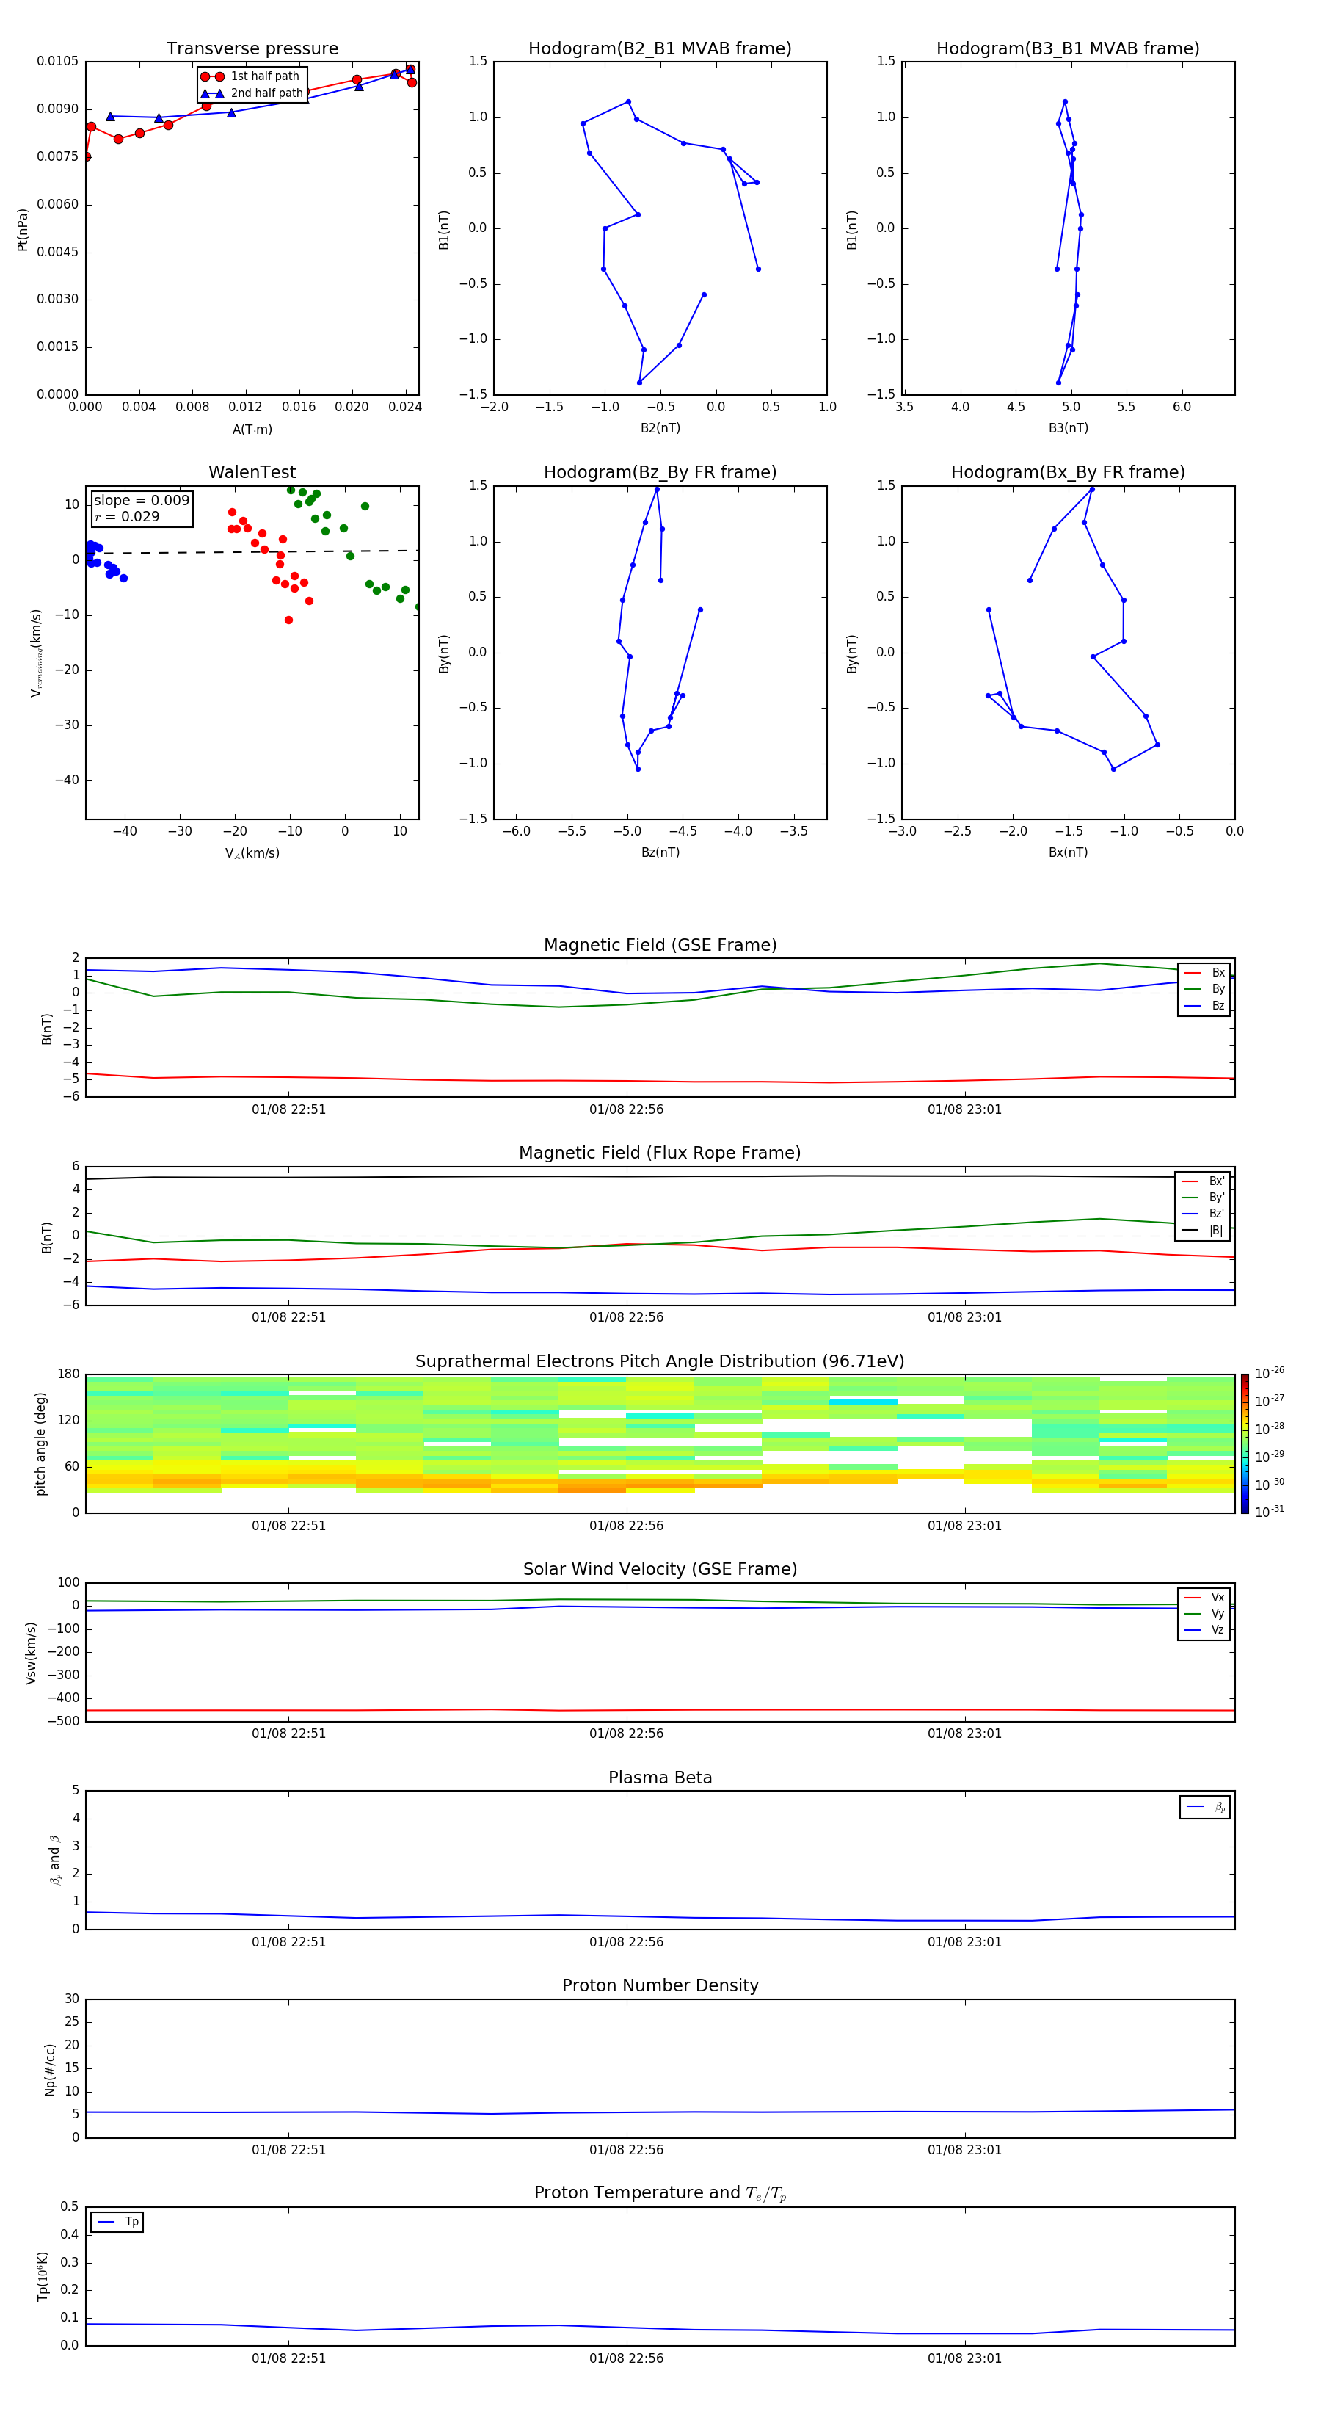Click the colorbar tick label 10^-31

[x=1270, y=1512]
